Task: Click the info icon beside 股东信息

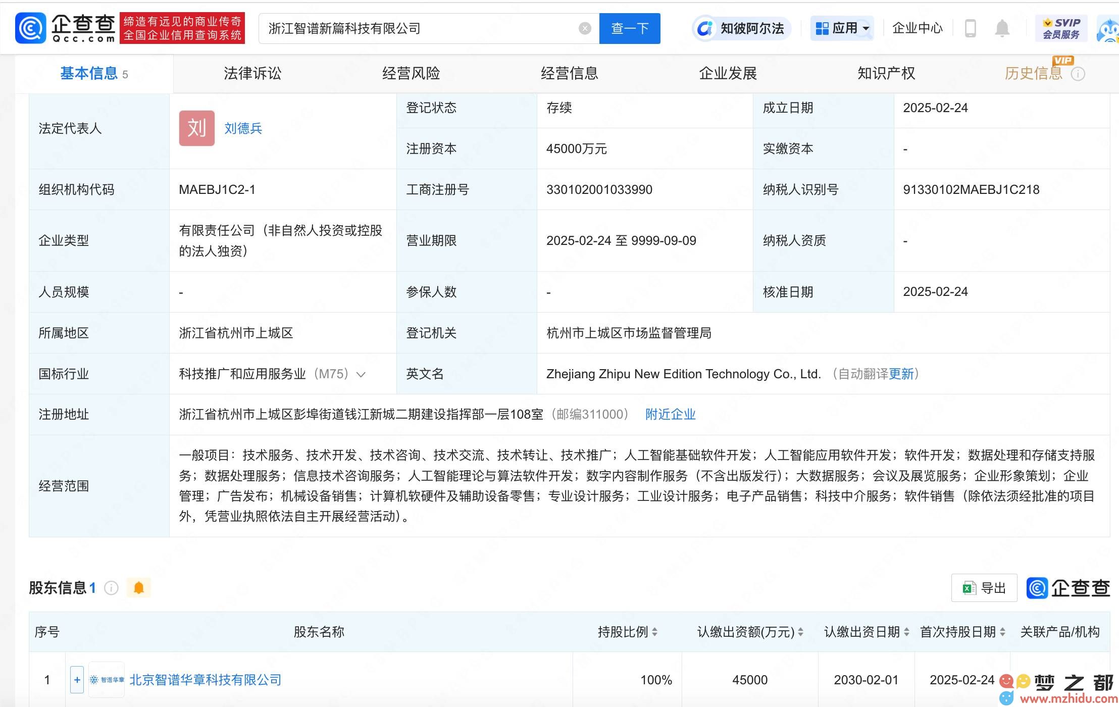Action: pos(111,588)
